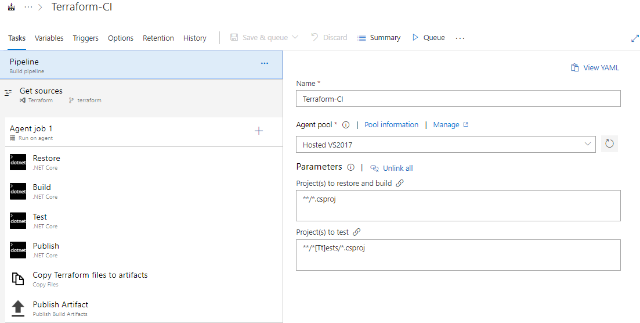This screenshot has height=323, width=640.
Task: Select the Test task text
Action: (40, 217)
